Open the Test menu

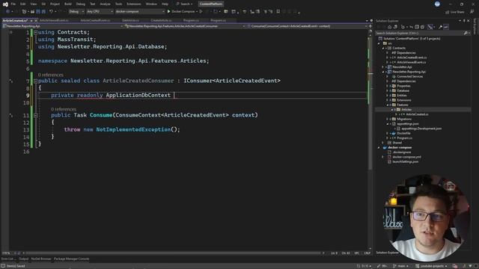pyautogui.click(x=93, y=4)
